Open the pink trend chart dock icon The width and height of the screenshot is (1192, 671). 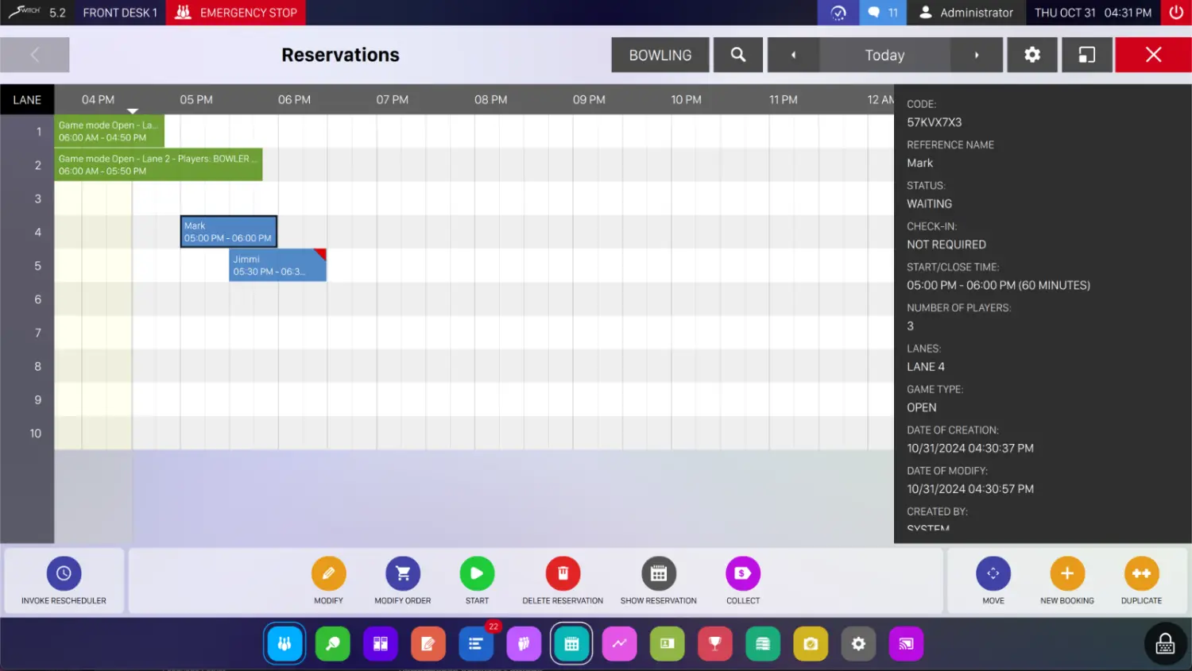pos(620,644)
